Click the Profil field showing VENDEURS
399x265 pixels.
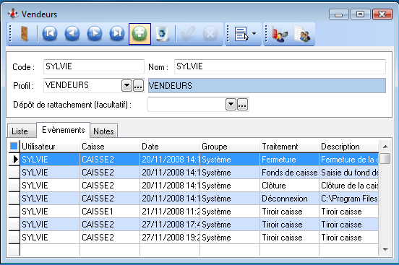coord(82,85)
